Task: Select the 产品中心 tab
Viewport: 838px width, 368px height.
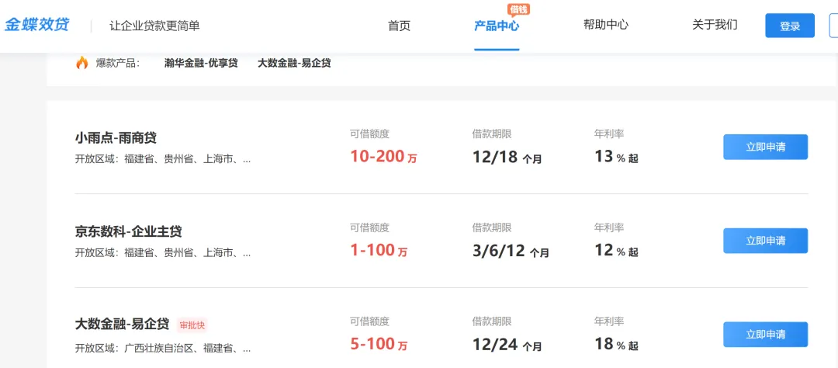Action: pos(497,26)
